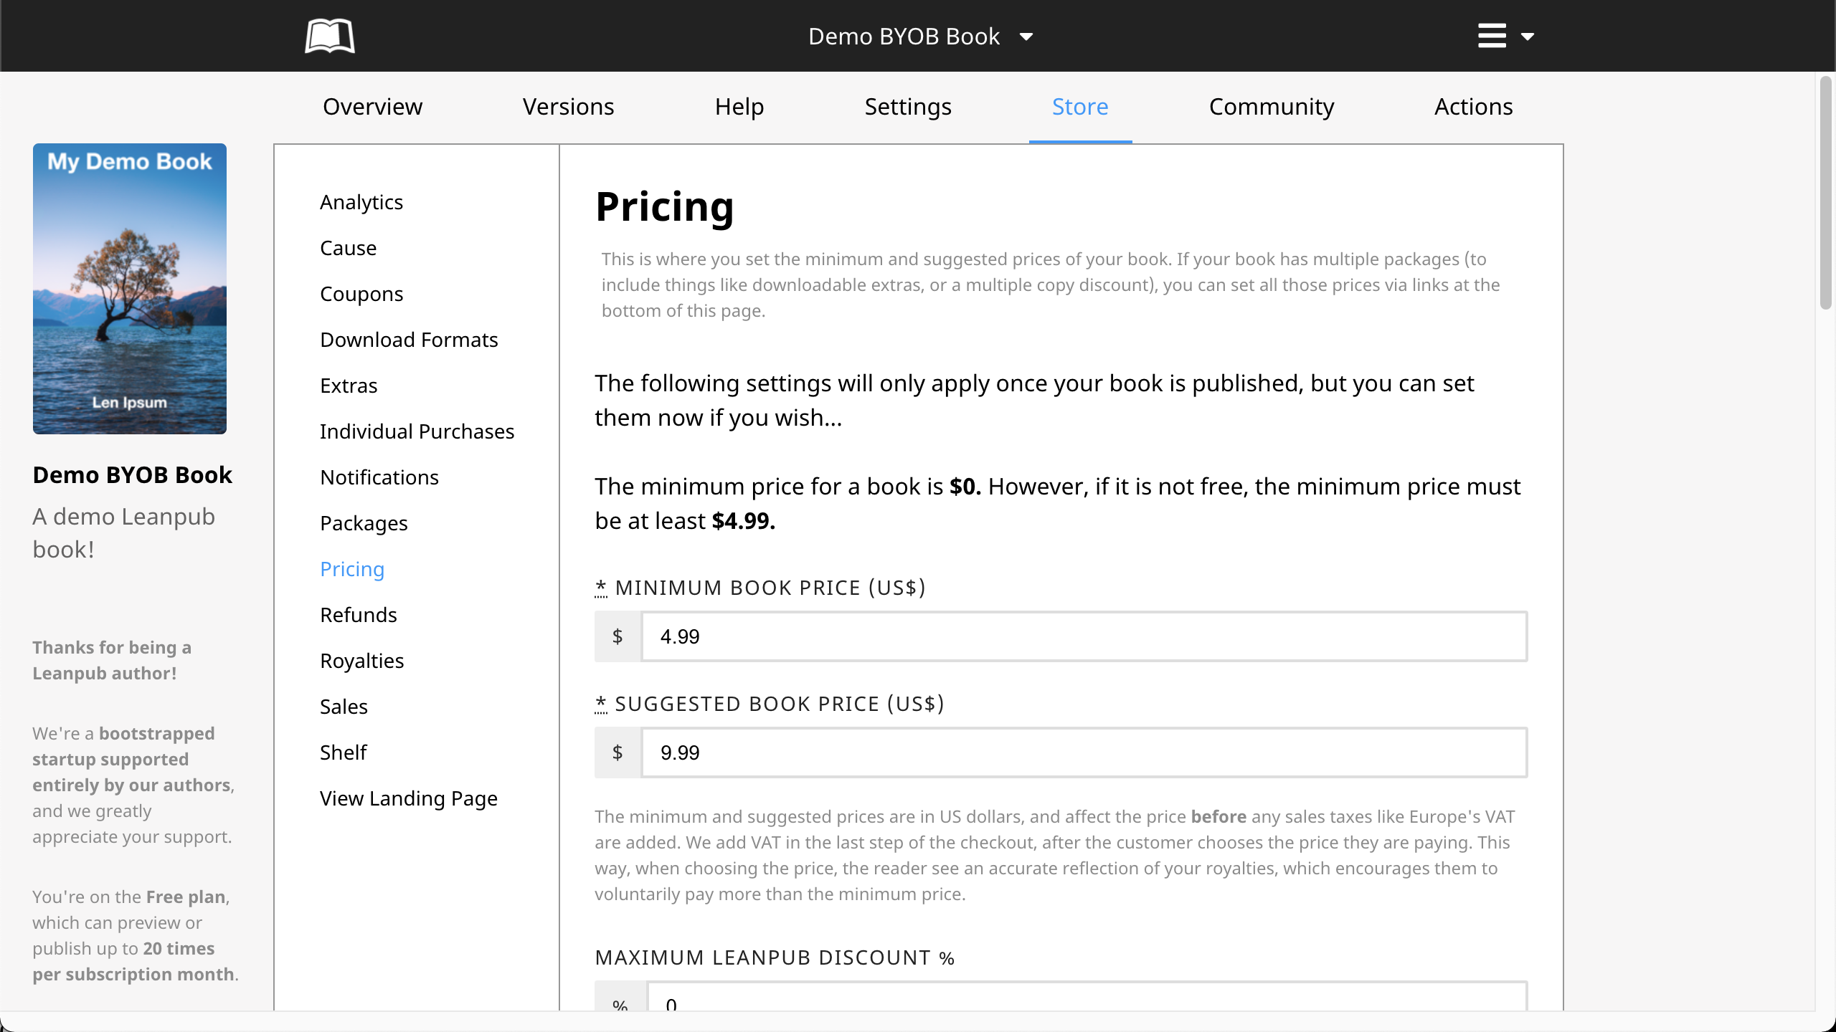
Task: Click the arrow beside the hamburger menu
Action: pyautogui.click(x=1528, y=37)
